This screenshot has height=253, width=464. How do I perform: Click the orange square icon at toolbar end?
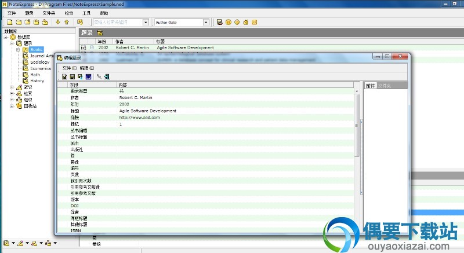[255, 22]
